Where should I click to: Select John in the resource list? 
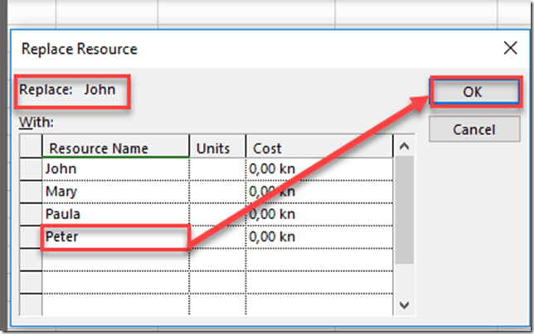[x=115, y=170]
